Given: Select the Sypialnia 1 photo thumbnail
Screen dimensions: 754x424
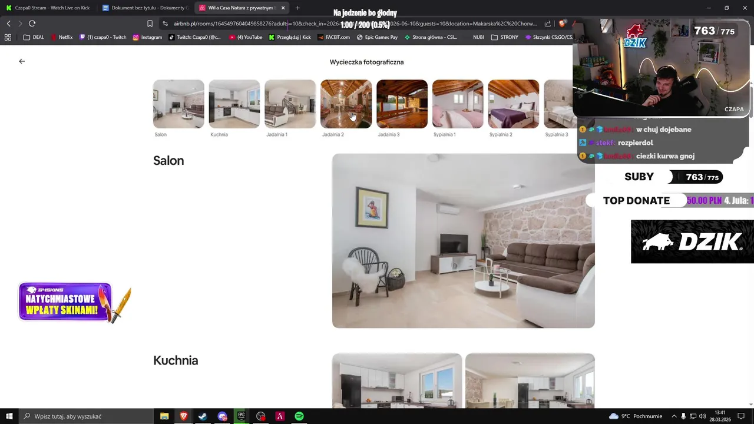Looking at the screenshot, I should (458, 104).
